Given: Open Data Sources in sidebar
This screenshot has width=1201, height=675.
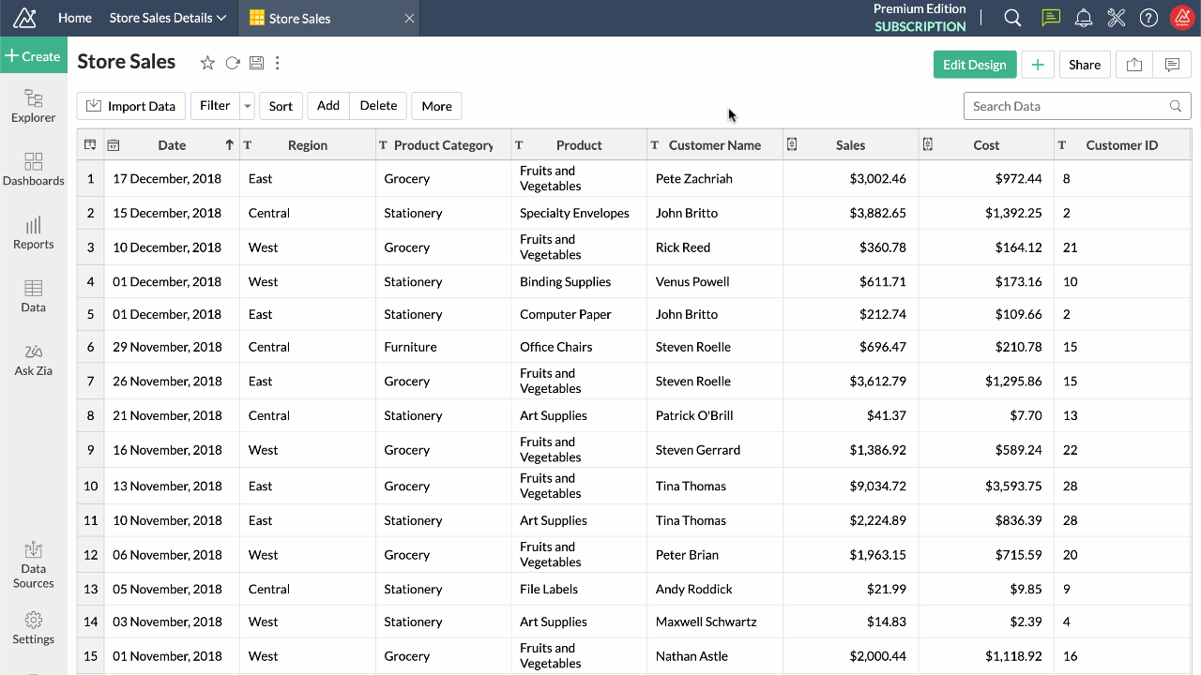Looking at the screenshot, I should click(33, 564).
